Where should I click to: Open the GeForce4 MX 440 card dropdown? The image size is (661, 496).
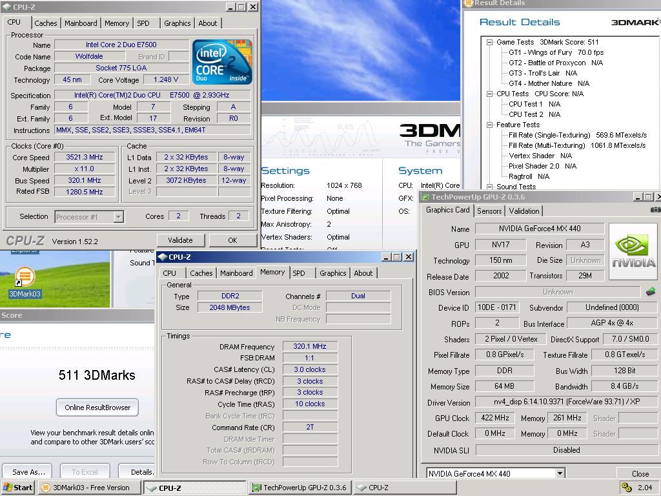click(560, 473)
